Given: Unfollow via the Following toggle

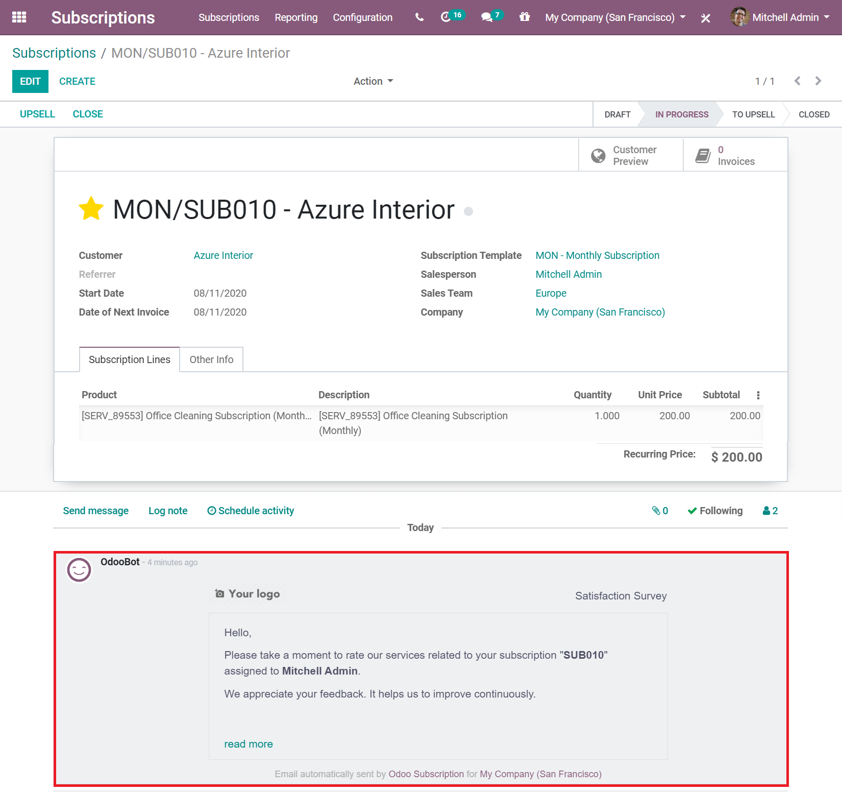Looking at the screenshot, I should point(714,511).
